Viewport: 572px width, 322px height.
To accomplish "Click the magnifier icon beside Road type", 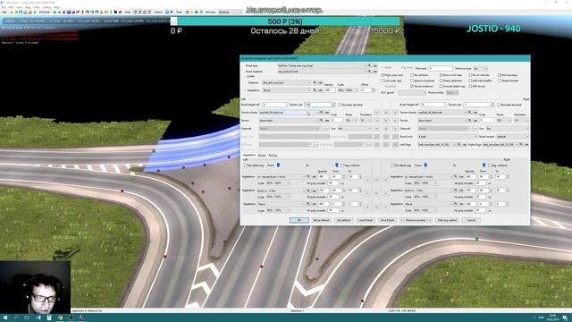I will (x=369, y=65).
